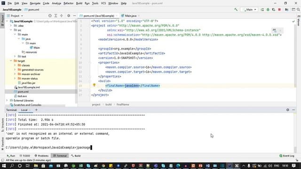Viewport: 301px width, 169px height.
Task: Open Search Everywhere magnifier icon
Action: [x=298, y=9]
